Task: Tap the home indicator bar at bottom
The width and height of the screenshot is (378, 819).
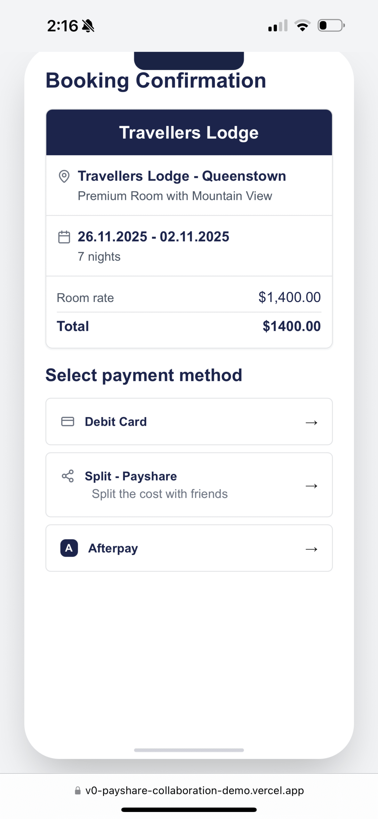Action: (x=189, y=810)
